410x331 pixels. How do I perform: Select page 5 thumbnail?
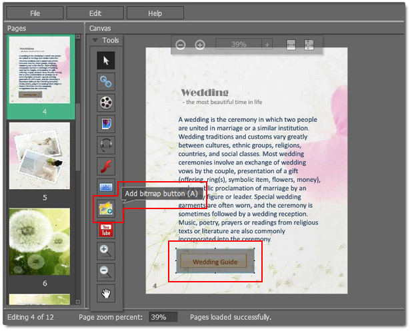[x=40, y=156]
